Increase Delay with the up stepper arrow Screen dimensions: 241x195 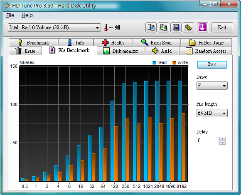(x=222, y=138)
